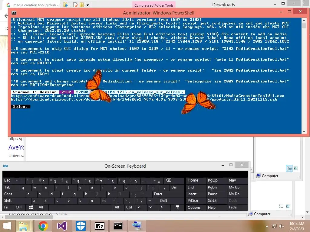The width and height of the screenshot is (310, 232).
Task: Open Quick Access Toolbar dropdown in Downloads window
Action: click(x=87, y=5)
